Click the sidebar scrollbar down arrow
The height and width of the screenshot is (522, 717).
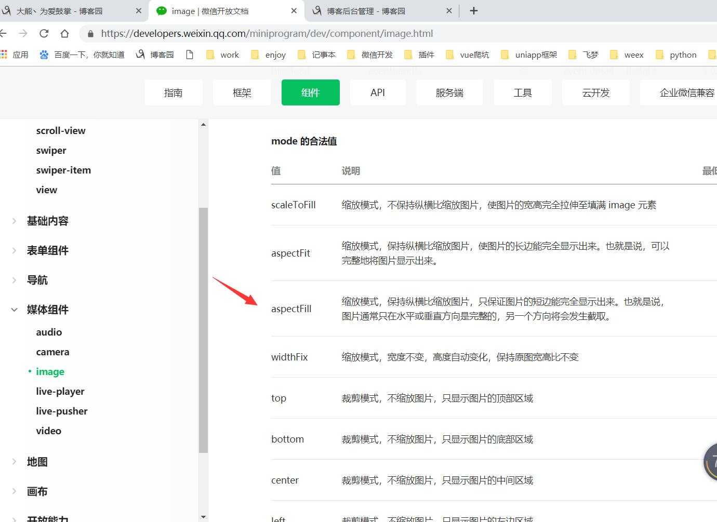click(x=203, y=517)
